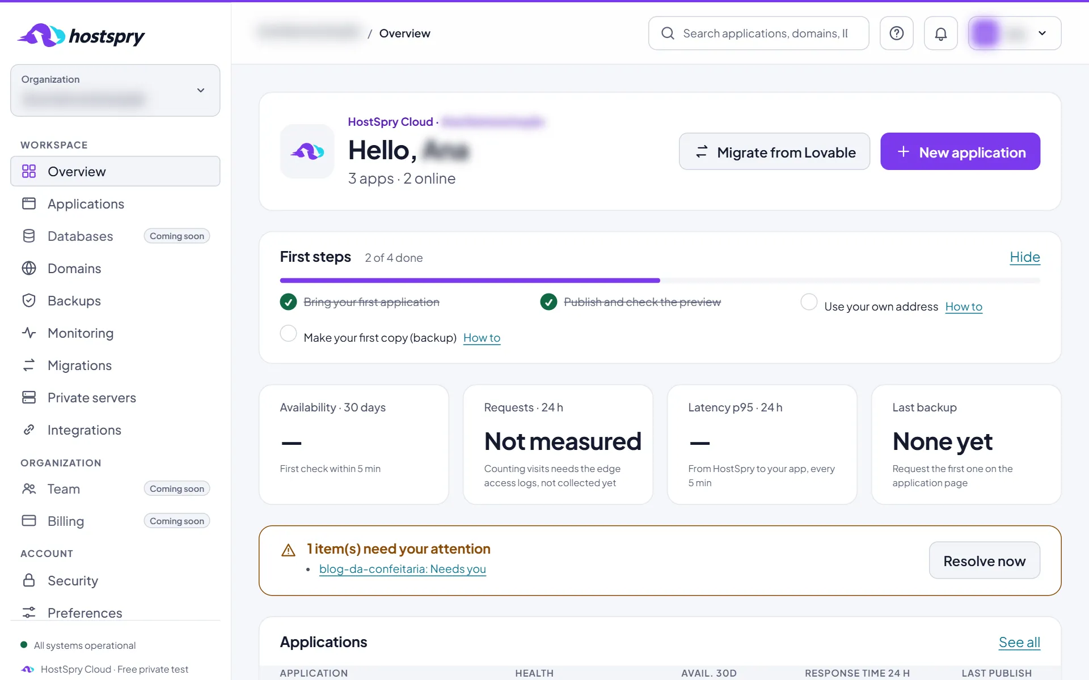Click the HostSpry Cloud app logo tile

307,151
